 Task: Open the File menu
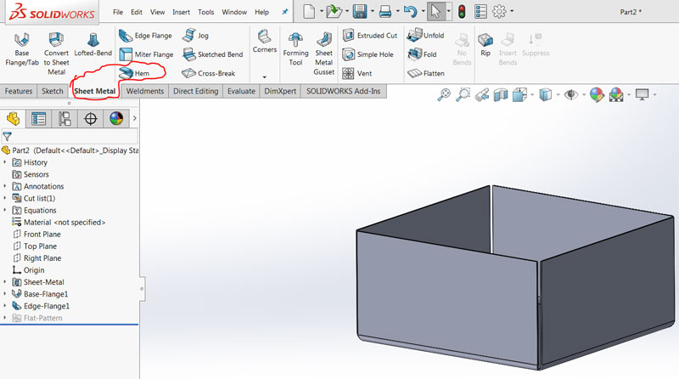(118, 12)
